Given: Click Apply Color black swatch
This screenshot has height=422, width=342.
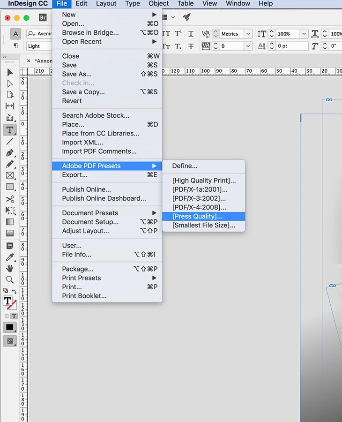Looking at the screenshot, I should click(10, 327).
